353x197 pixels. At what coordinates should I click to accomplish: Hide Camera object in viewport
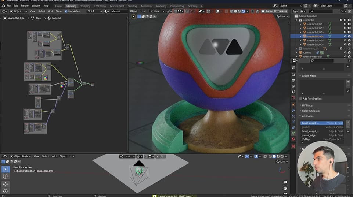click(345, 53)
